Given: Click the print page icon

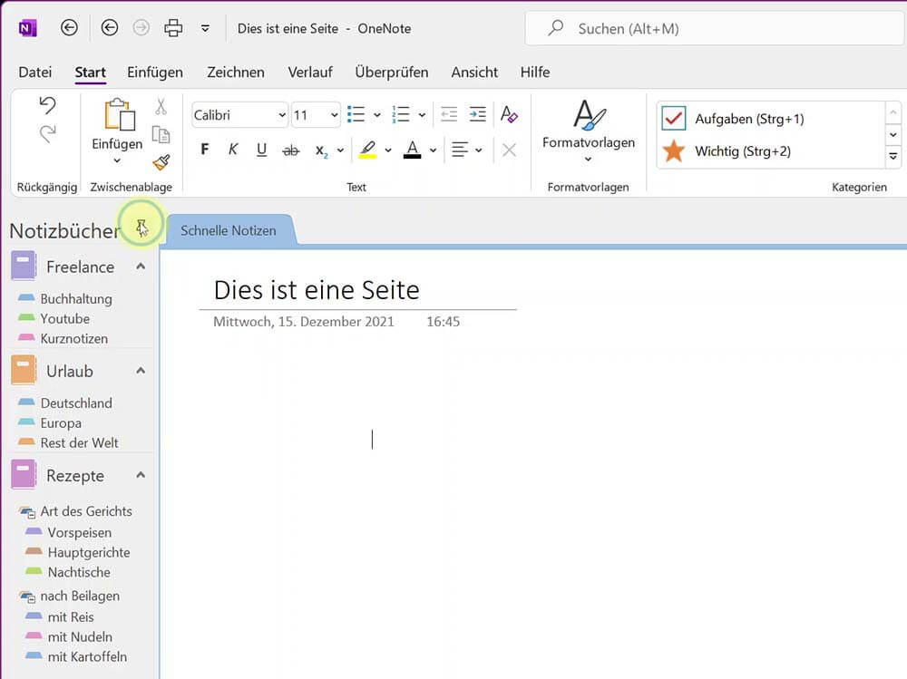Looking at the screenshot, I should 173,28.
